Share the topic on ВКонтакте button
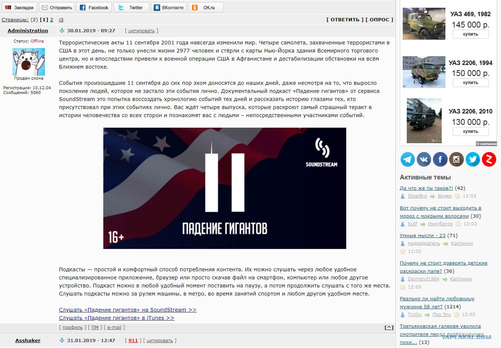 coord(168,7)
